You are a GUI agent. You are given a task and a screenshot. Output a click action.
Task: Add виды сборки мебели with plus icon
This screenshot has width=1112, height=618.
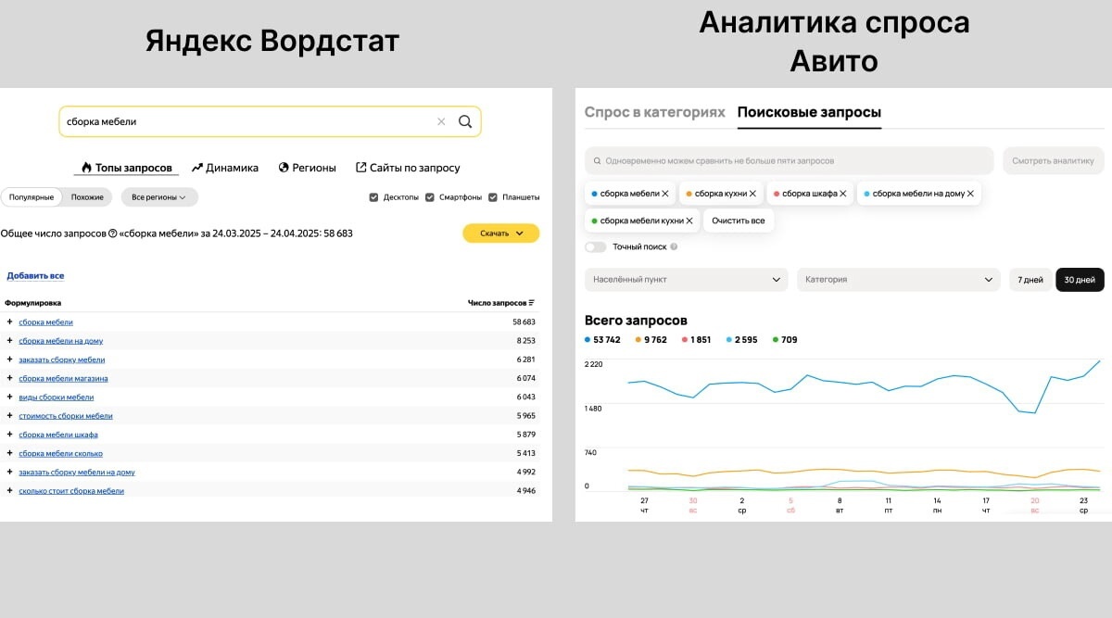coord(9,397)
